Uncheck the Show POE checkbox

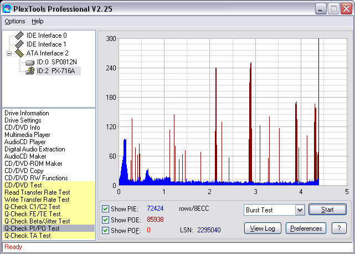tap(105, 220)
